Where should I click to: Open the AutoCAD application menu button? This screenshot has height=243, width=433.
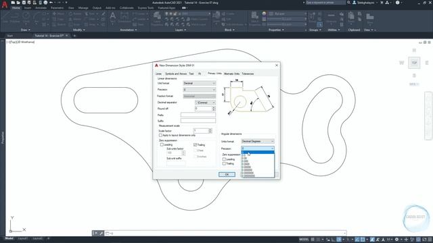click(5, 5)
